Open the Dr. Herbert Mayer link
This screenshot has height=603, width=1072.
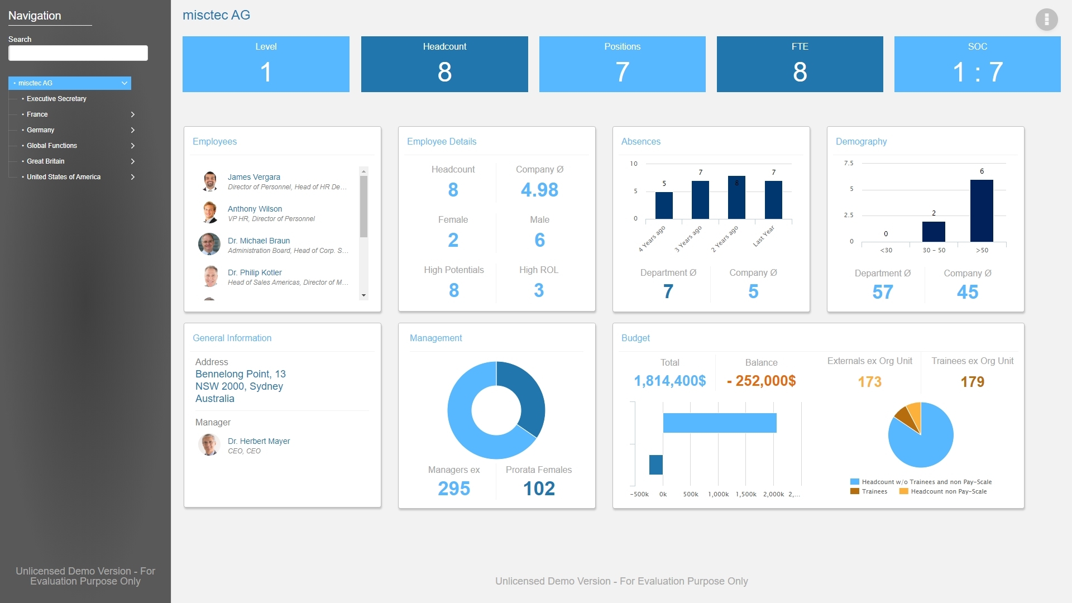[x=259, y=441]
